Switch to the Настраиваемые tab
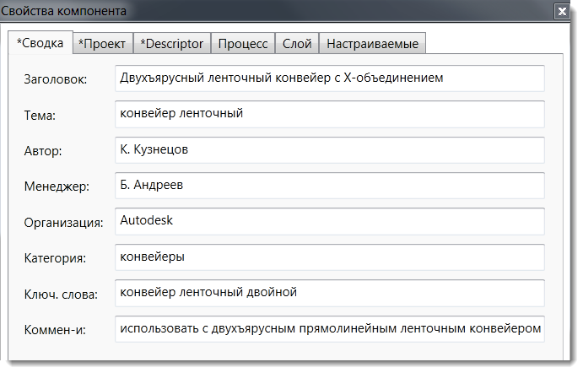This screenshot has height=373, width=583. pyautogui.click(x=374, y=43)
